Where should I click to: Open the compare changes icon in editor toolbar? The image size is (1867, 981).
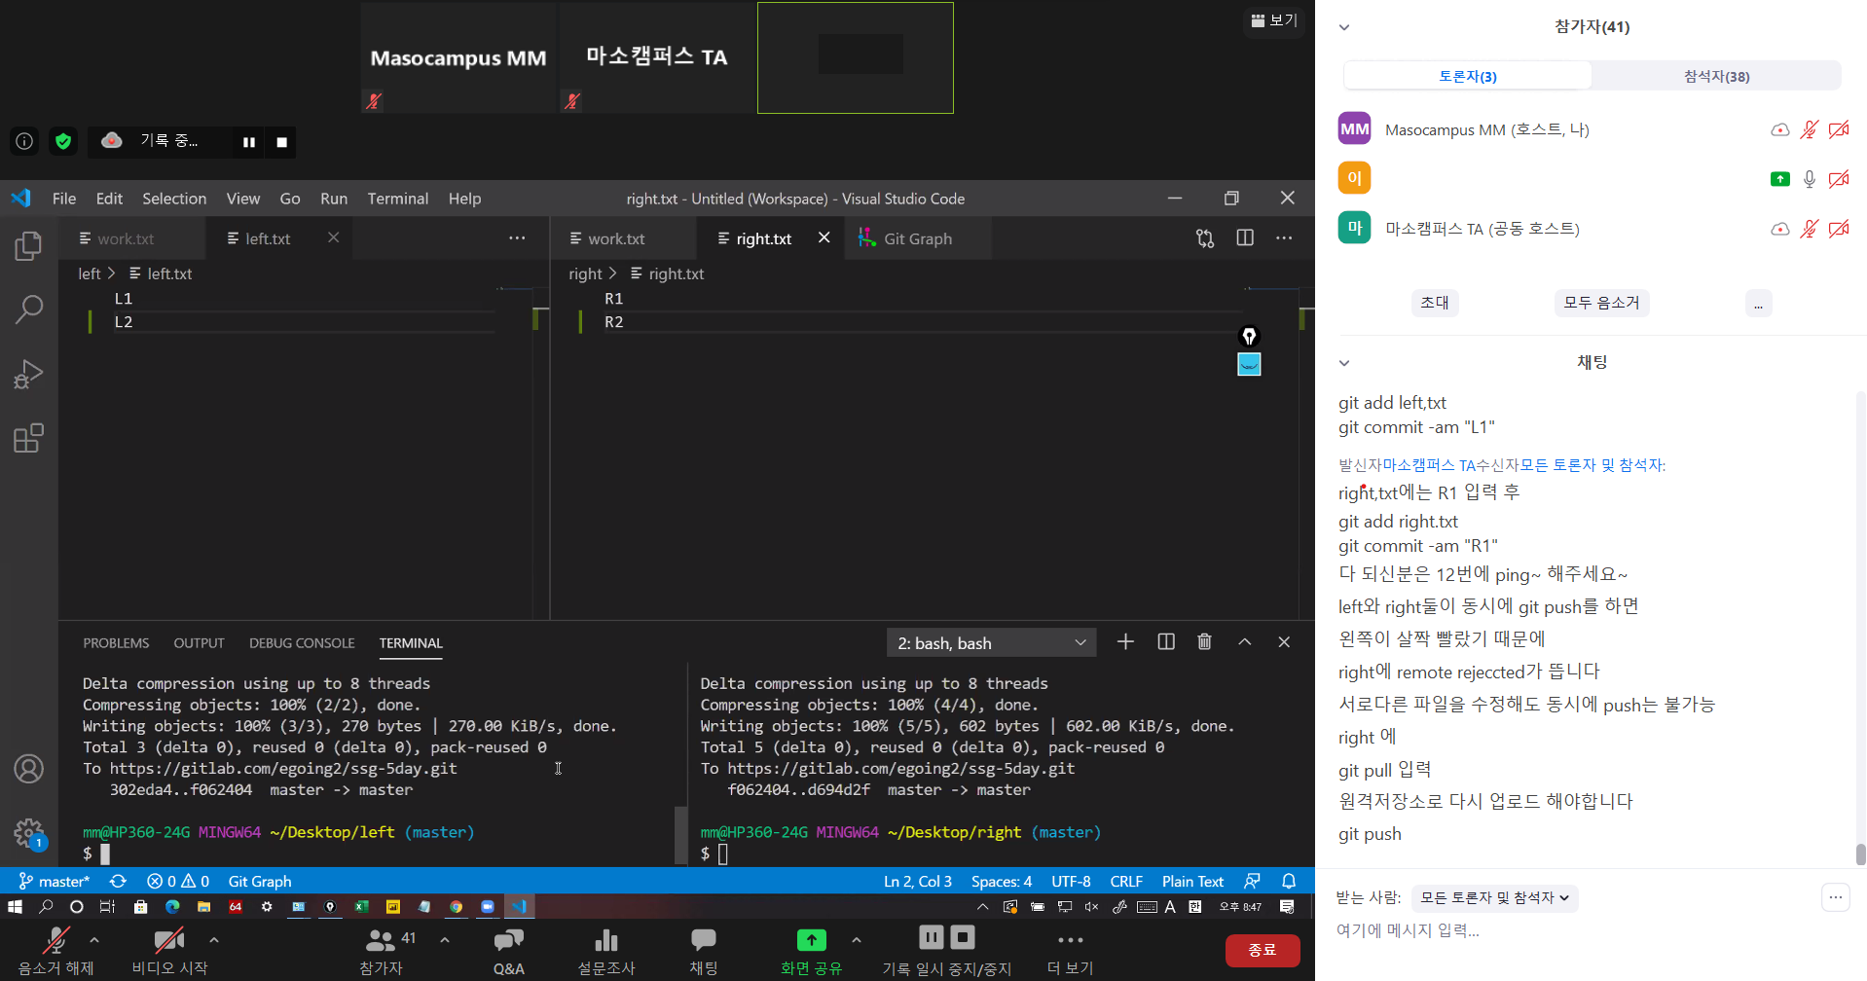pos(1205,238)
